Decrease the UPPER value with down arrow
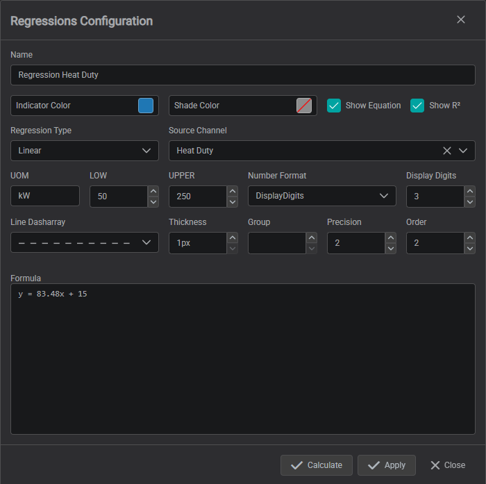Screen dimensions: 486x484 (233, 202)
